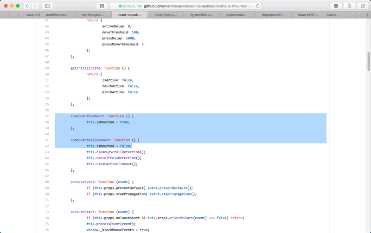Reload the page with refresh icon
Image resolution: width=371 pixels, height=233 pixels.
click(x=258, y=6)
